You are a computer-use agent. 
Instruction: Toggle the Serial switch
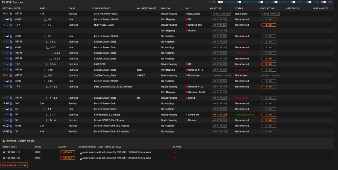coord(220,2)
